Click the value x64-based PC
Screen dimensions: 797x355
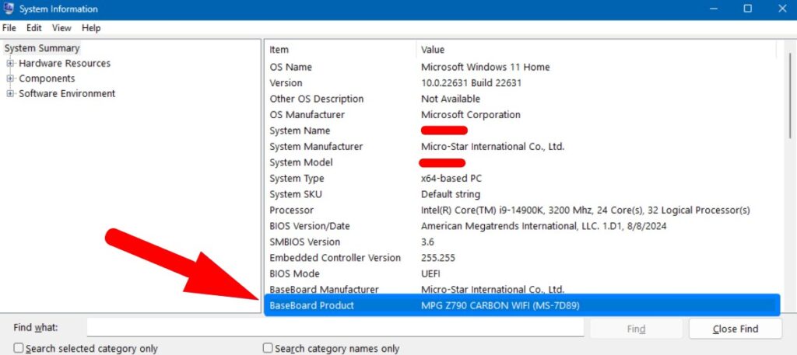point(451,179)
